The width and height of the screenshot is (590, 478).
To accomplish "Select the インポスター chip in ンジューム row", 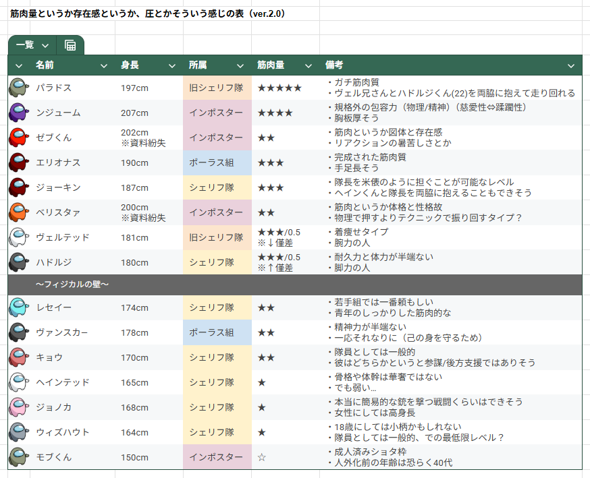I will point(216,113).
